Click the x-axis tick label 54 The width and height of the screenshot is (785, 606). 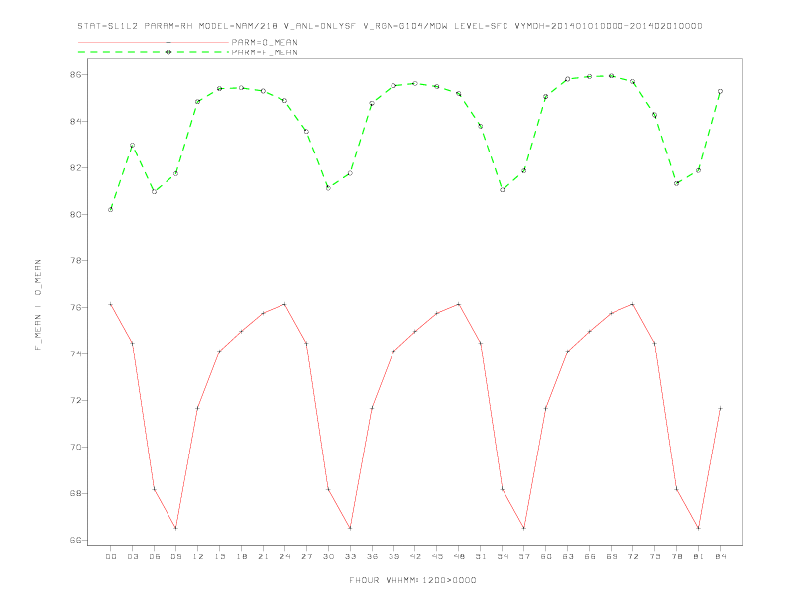pyautogui.click(x=503, y=556)
